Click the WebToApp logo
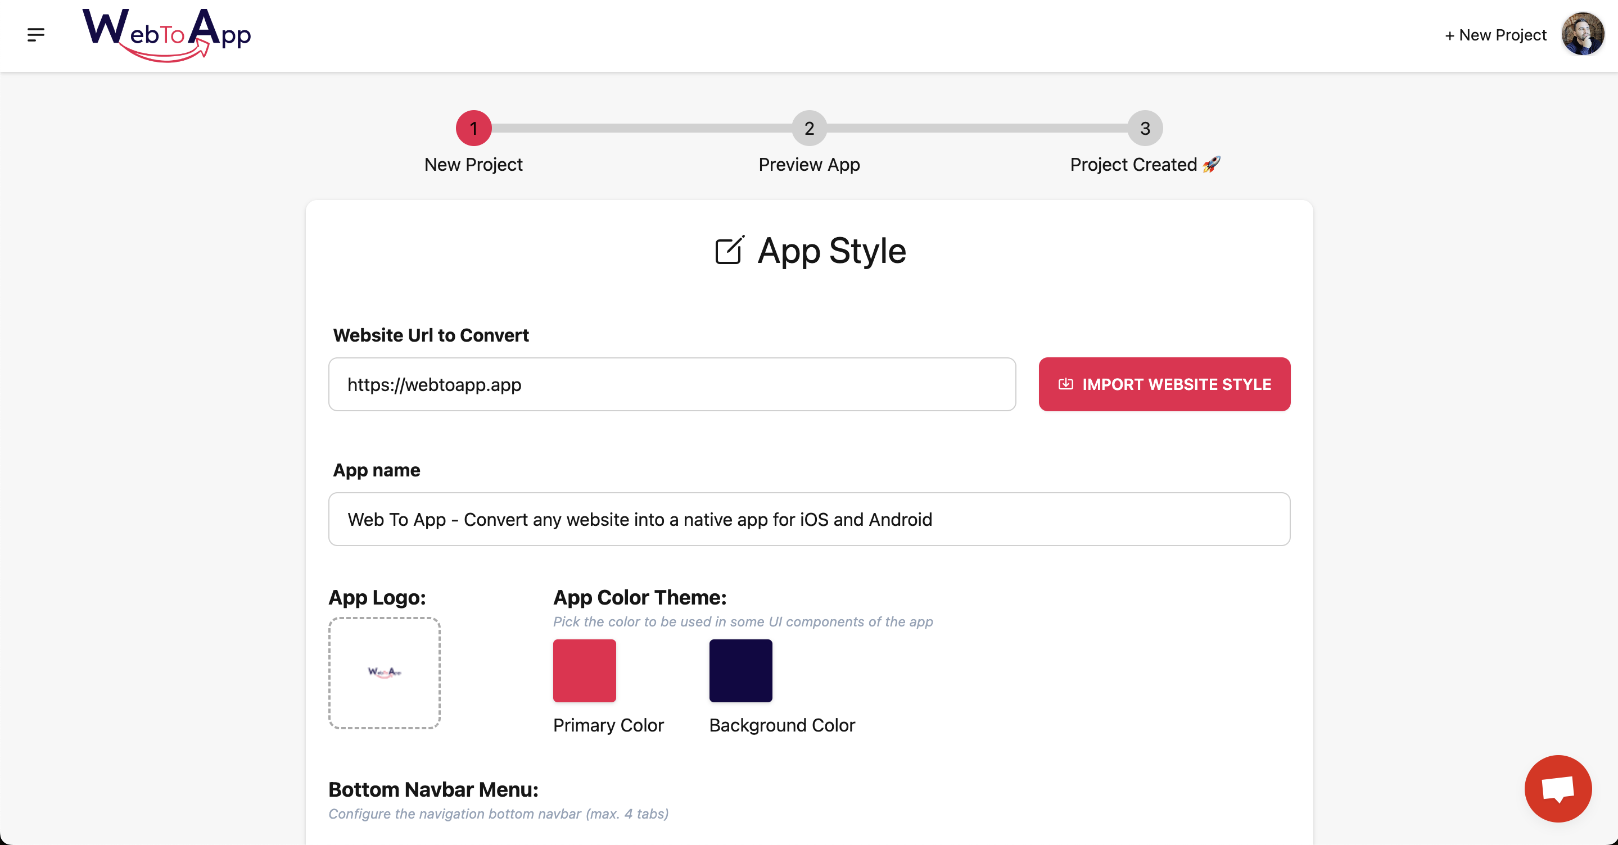1618x845 pixels. (166, 35)
